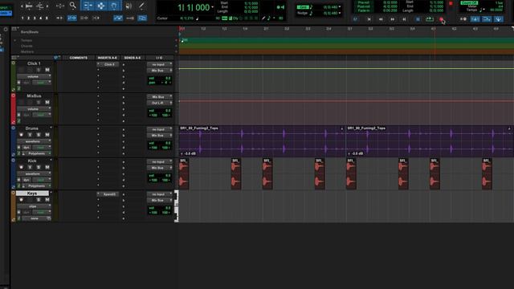Recall zoom preset 5

click(47, 18)
